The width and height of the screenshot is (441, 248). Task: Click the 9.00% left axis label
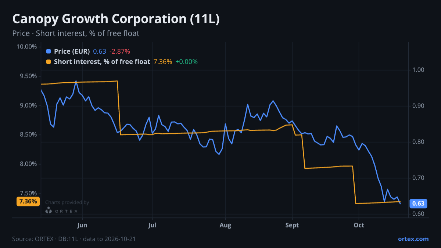tap(28, 105)
